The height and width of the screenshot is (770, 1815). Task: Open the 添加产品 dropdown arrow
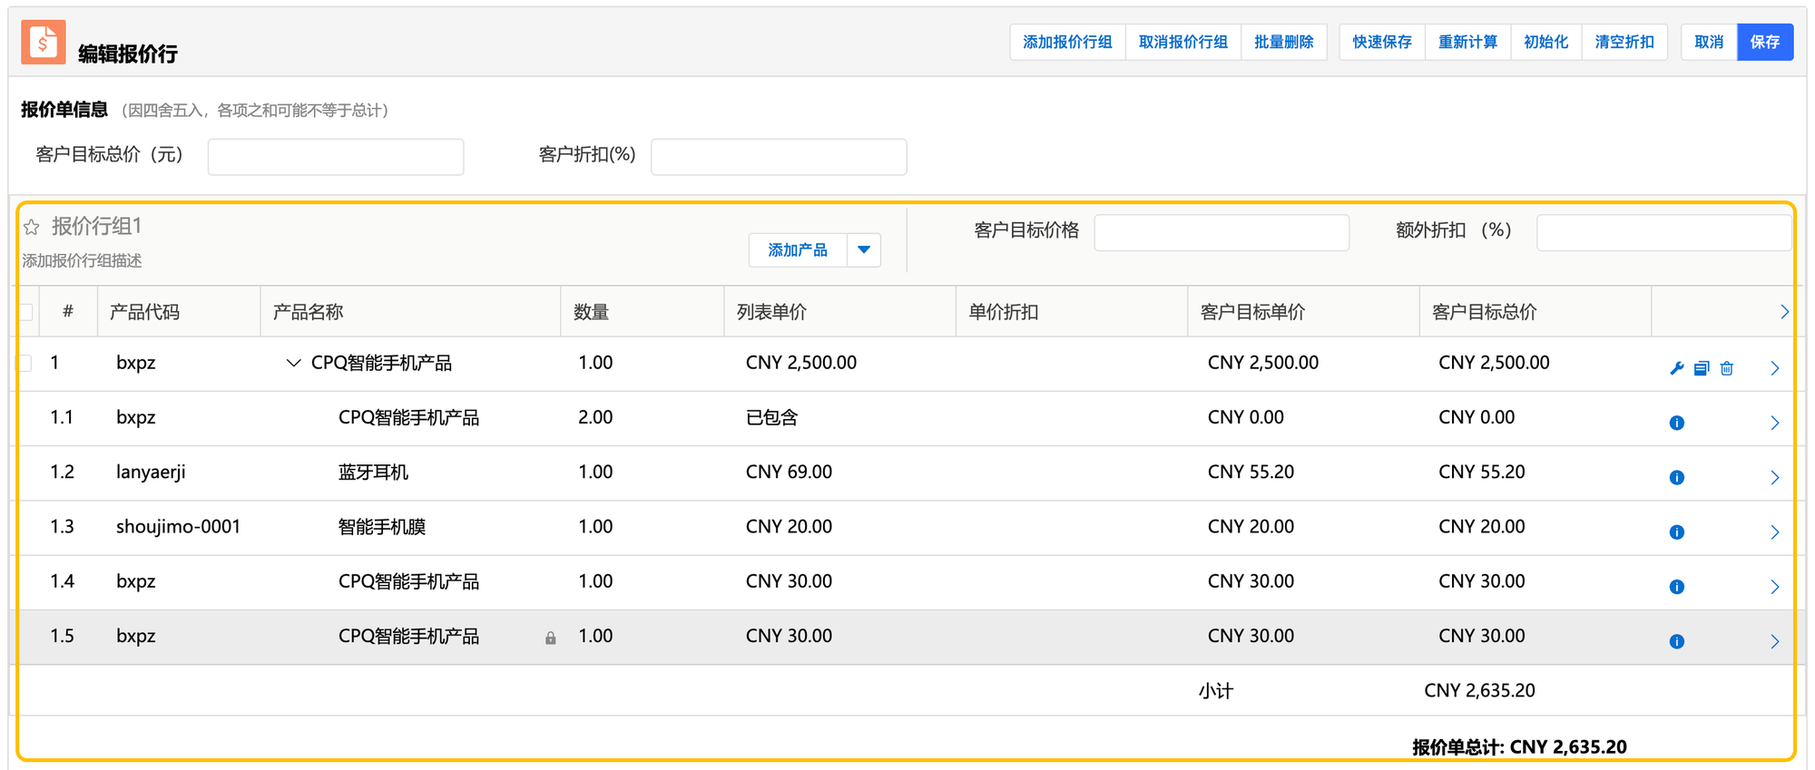[x=864, y=250]
